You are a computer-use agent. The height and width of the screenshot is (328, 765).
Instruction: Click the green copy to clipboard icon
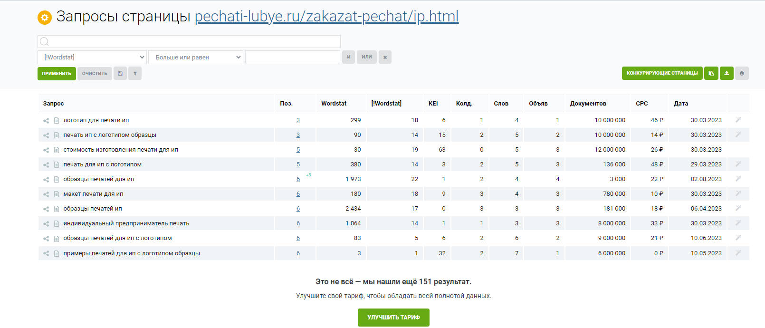[x=711, y=73]
